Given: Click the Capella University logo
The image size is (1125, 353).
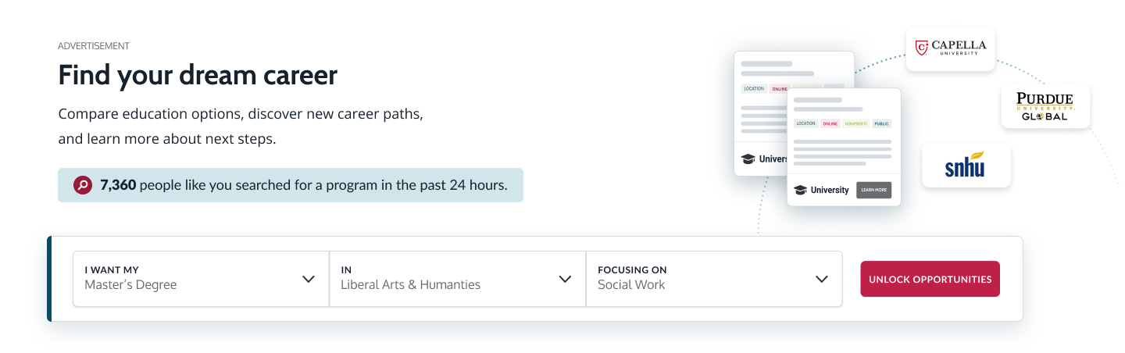Looking at the screenshot, I should point(950,48).
